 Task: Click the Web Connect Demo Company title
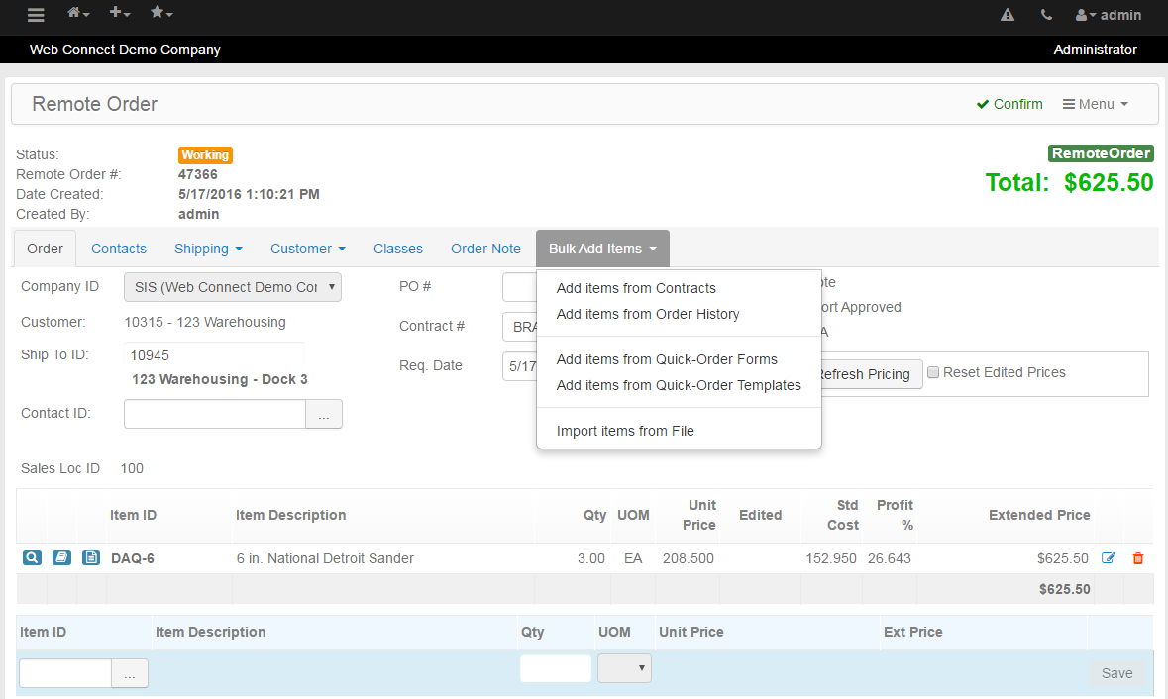click(x=125, y=50)
